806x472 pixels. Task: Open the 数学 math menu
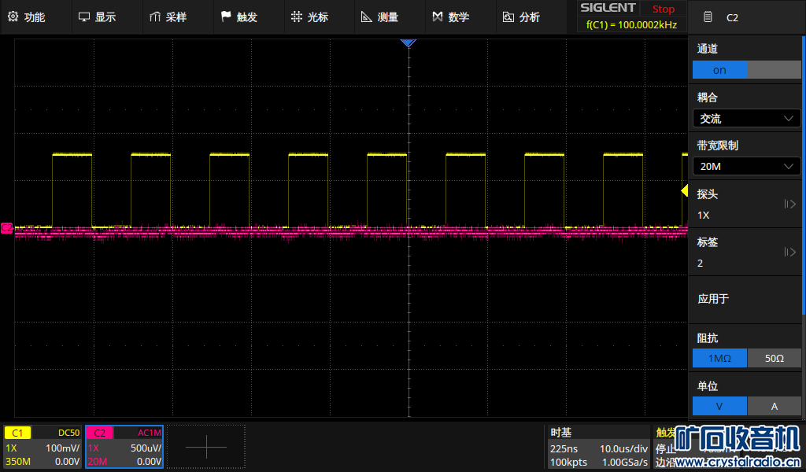pos(451,17)
